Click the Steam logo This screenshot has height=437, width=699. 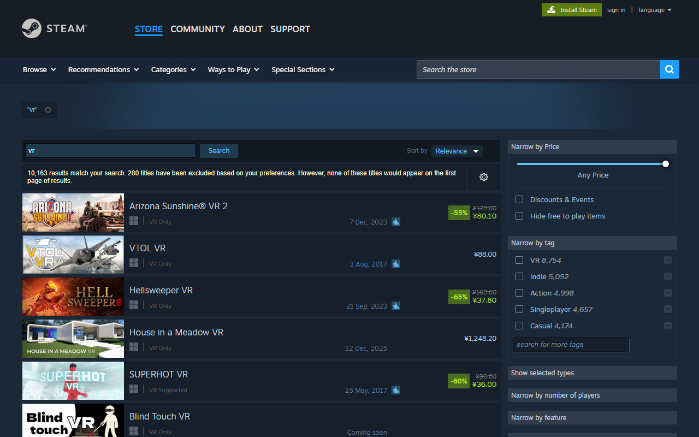tap(55, 28)
